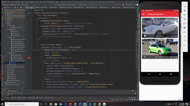The image size is (190, 106).
Task: Click the Windows search box
Action: point(22,104)
